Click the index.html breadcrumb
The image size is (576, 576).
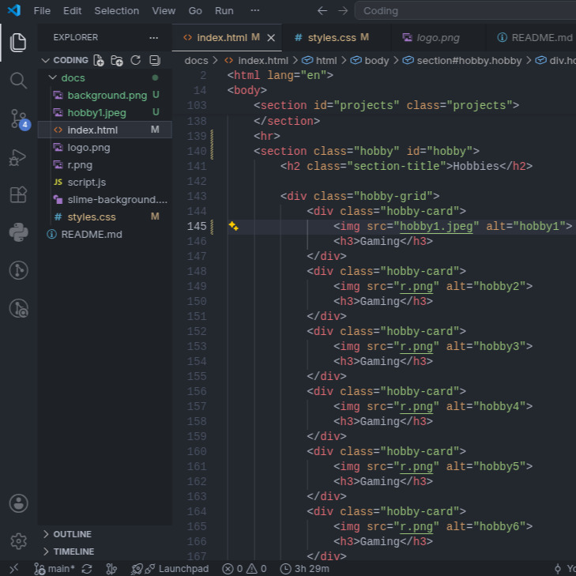tap(257, 61)
